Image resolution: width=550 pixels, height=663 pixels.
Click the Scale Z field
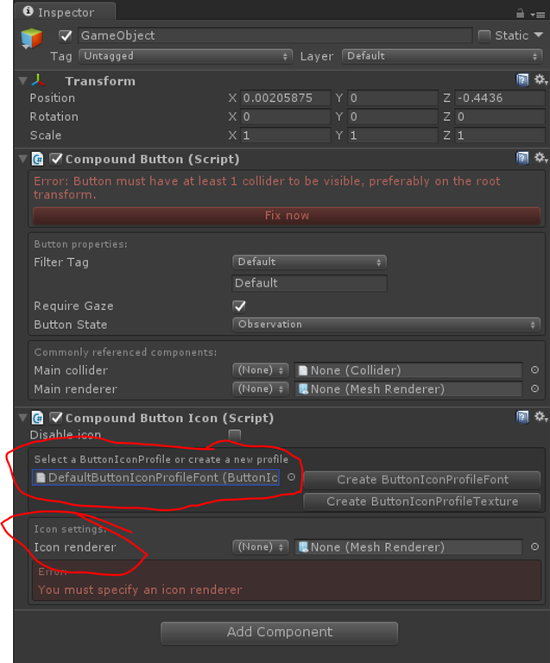(500, 136)
